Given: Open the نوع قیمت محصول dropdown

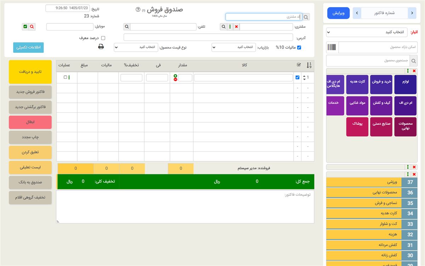Looking at the screenshot, I should click(136, 47).
